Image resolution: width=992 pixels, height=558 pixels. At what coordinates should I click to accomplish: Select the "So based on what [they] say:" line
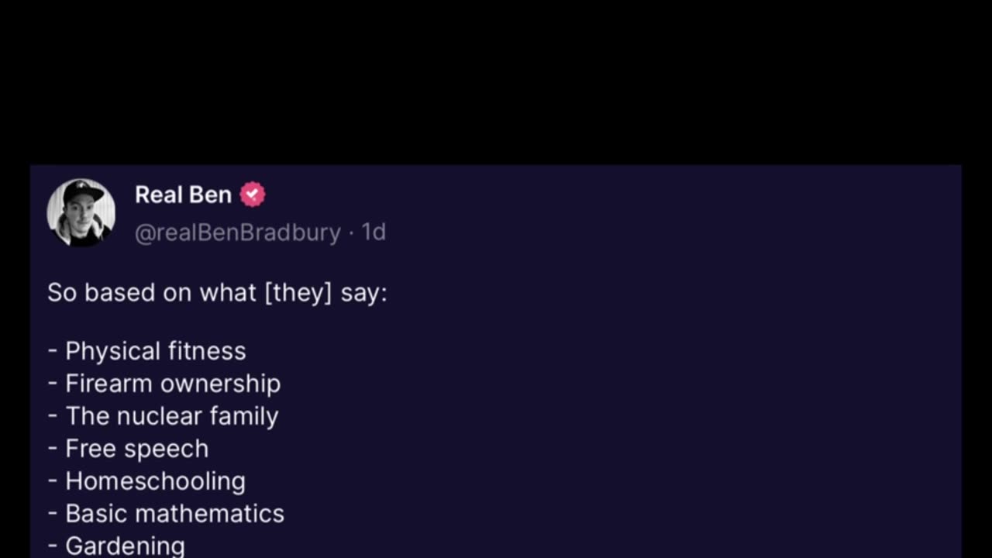(217, 293)
